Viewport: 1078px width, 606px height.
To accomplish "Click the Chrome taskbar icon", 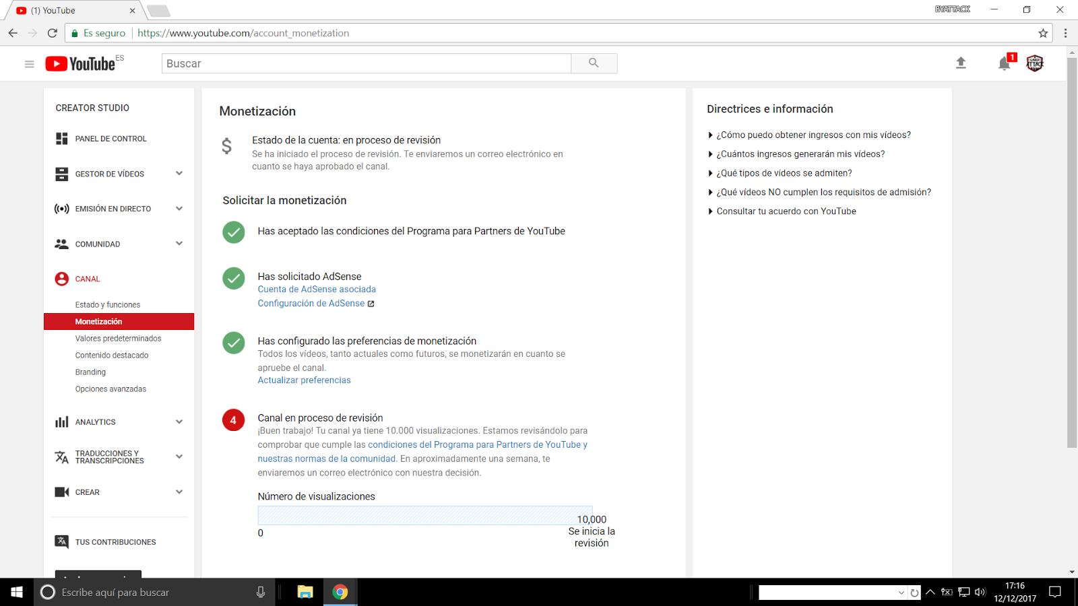I will coord(340,592).
